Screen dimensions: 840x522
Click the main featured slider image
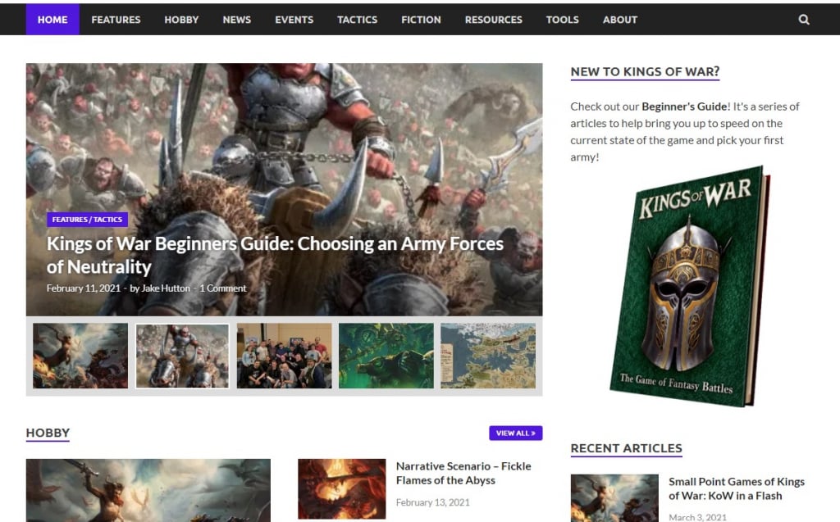click(285, 189)
